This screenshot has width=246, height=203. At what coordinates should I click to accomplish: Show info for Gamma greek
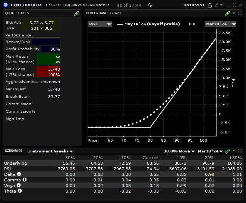[24, 180]
